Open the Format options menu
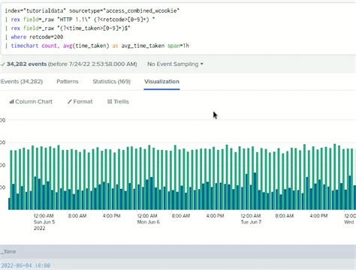 tap(80, 101)
